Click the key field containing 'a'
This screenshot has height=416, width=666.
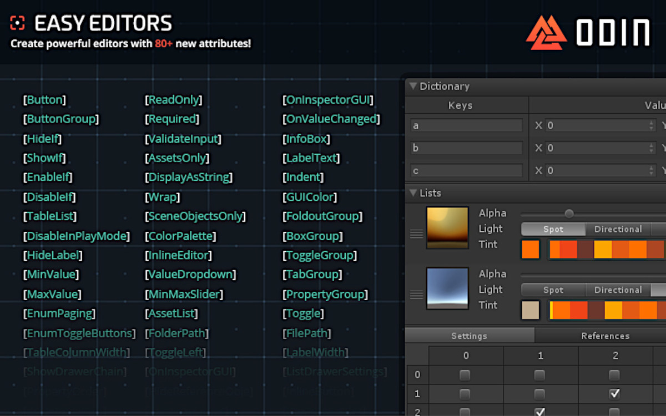(x=466, y=125)
